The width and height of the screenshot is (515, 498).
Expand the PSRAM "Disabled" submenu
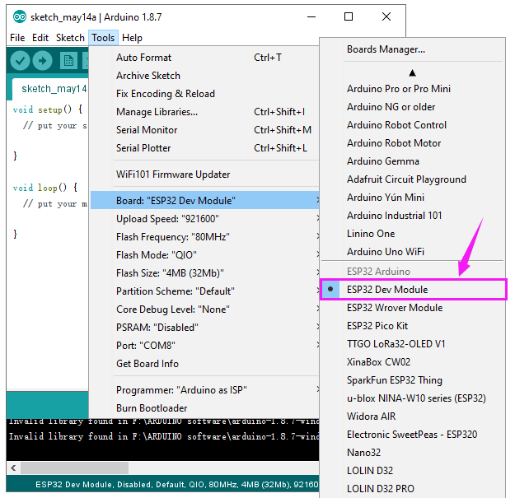pyautogui.click(x=205, y=327)
